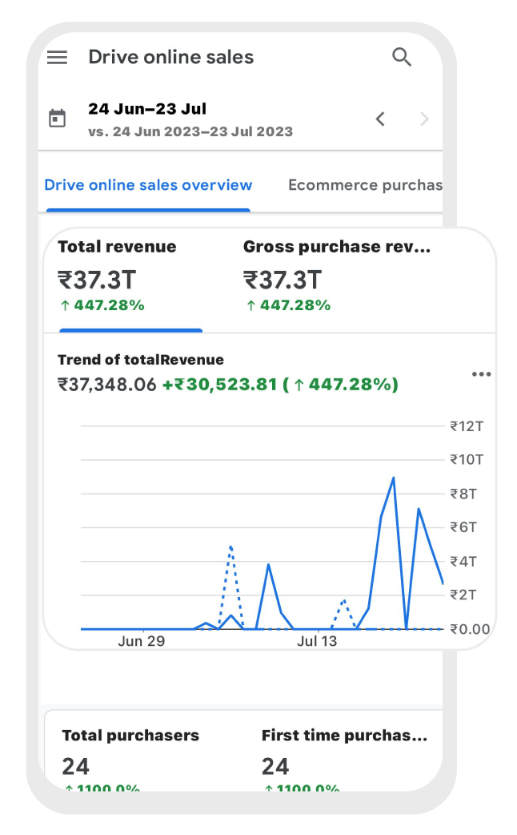517x835 pixels.
Task: Click the 24 value under Total purchasers
Action: [75, 767]
